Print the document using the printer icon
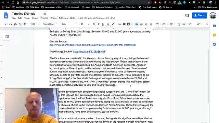This screenshot has height=123, width=219. [15, 24]
